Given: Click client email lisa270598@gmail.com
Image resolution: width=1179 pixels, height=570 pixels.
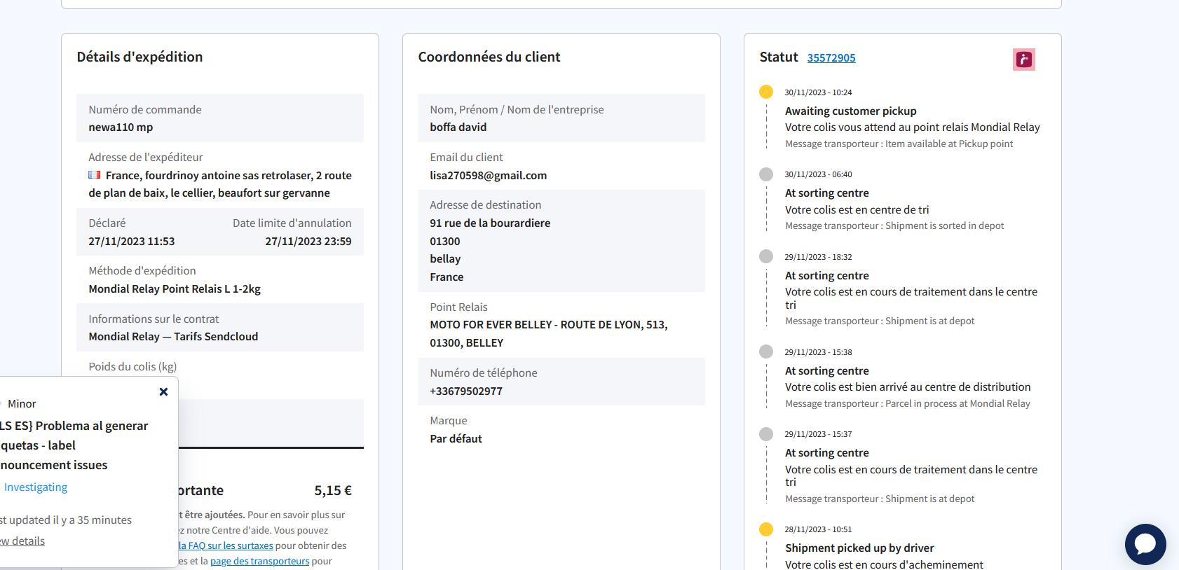Looking at the screenshot, I should 488,176.
